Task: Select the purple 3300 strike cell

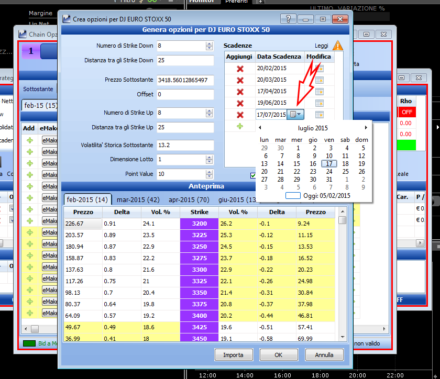Action: point(199,270)
